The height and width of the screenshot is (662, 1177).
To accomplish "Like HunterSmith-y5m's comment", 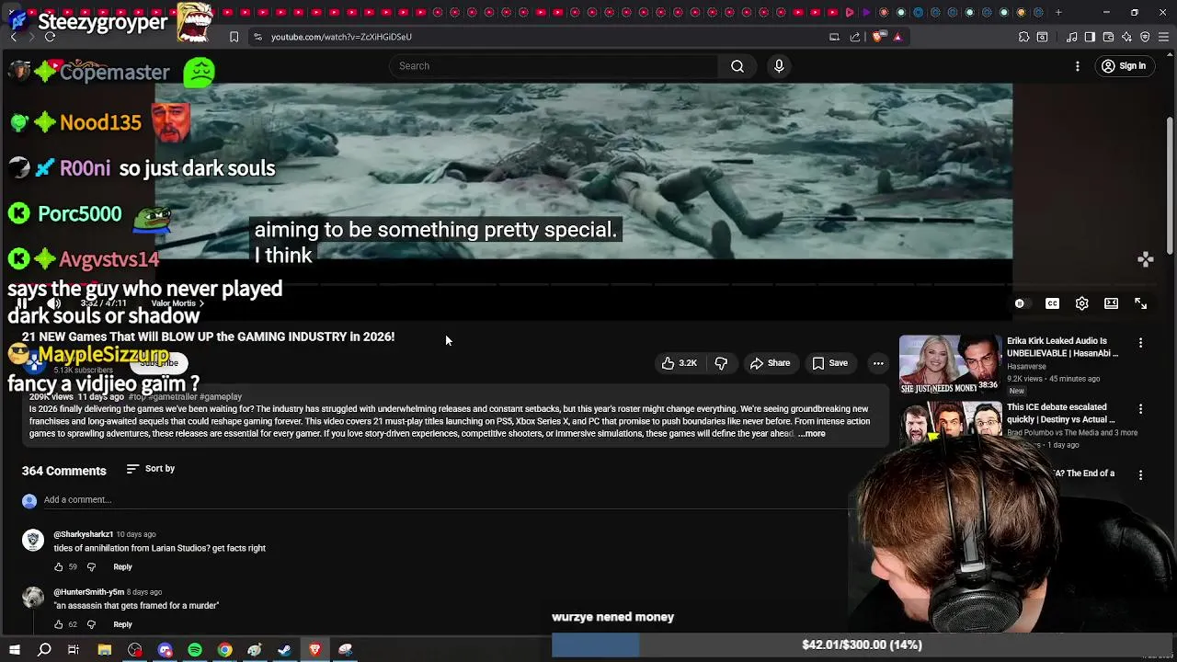I will (59, 625).
